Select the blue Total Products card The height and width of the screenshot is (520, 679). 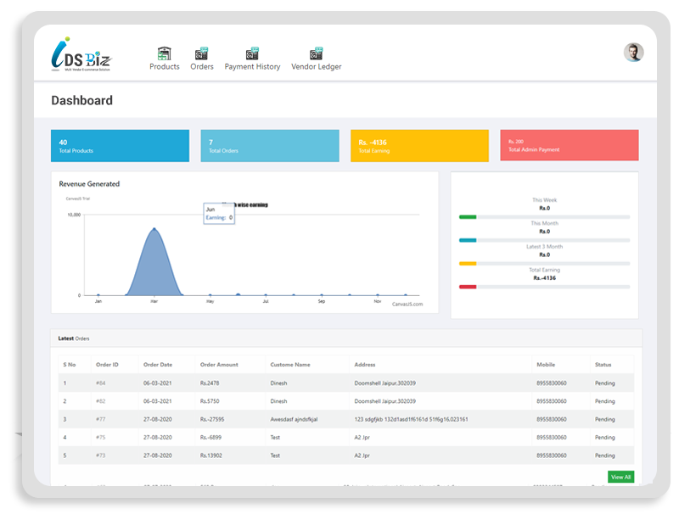pos(120,145)
